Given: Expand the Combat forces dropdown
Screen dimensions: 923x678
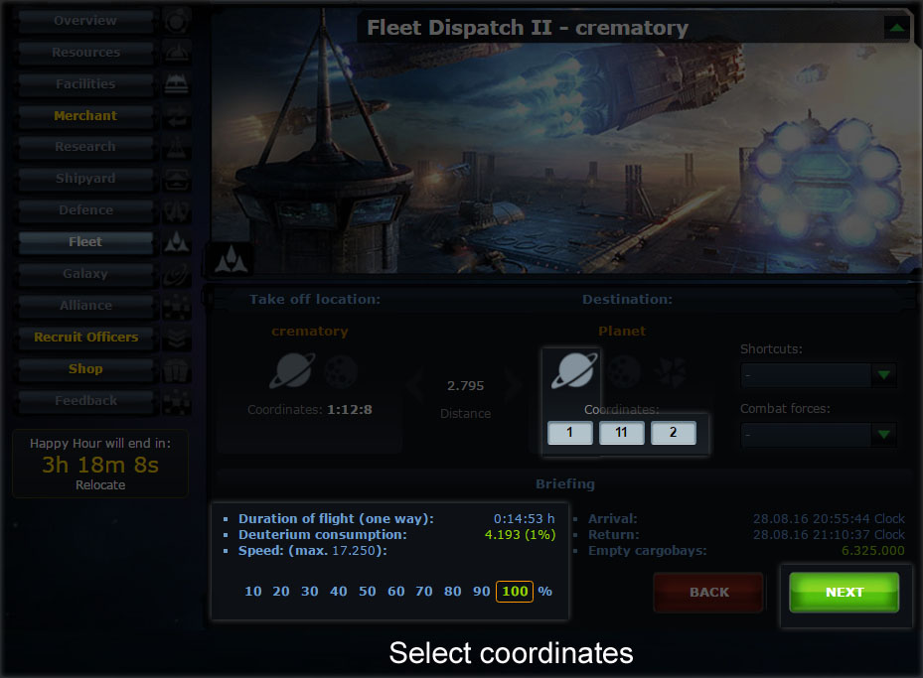Looking at the screenshot, I should 819,435.
